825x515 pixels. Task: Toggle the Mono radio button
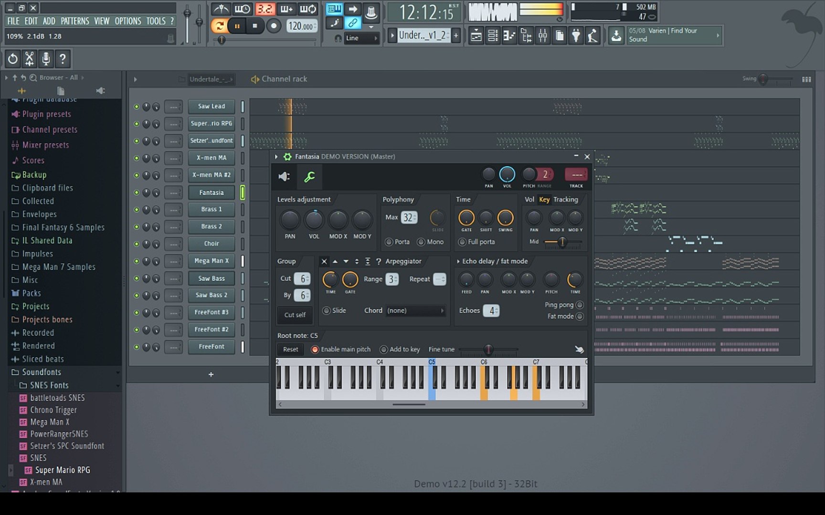(x=421, y=242)
